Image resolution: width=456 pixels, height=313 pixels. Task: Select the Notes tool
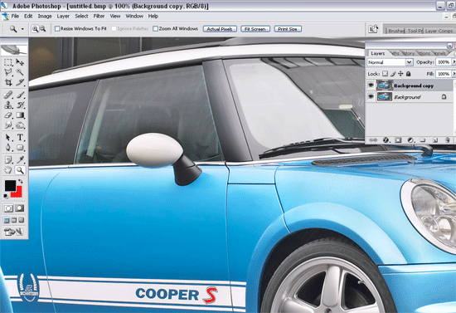pos(8,159)
